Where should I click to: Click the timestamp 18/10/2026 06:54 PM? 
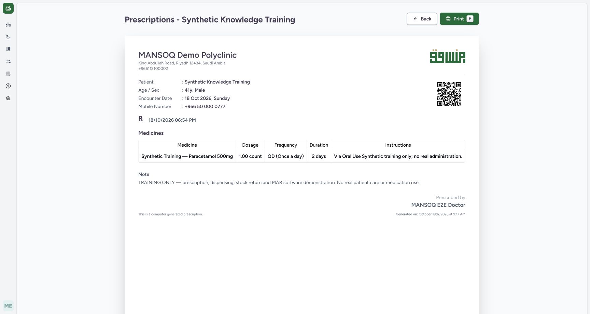pyautogui.click(x=172, y=120)
